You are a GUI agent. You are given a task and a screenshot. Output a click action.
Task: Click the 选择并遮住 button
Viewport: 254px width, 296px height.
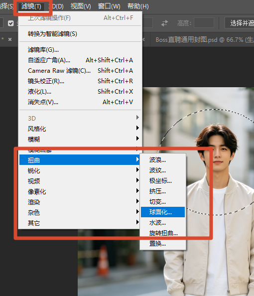tap(240, 23)
